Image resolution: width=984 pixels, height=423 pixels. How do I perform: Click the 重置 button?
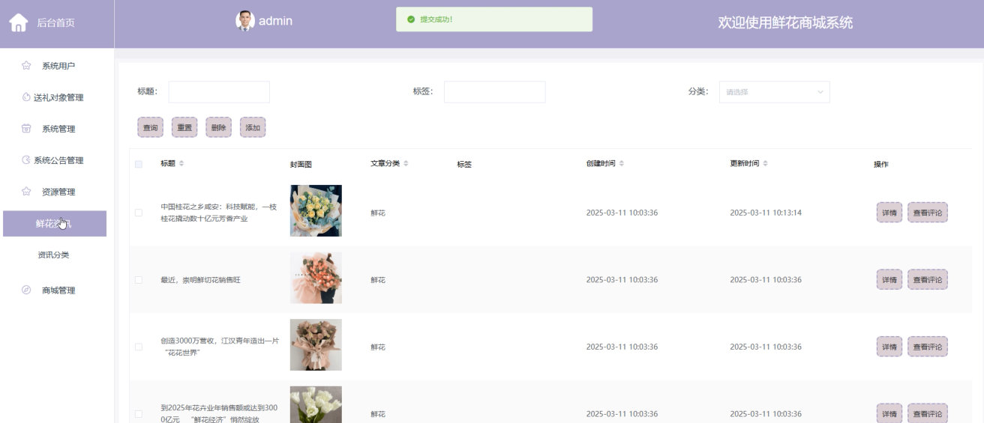pos(184,128)
